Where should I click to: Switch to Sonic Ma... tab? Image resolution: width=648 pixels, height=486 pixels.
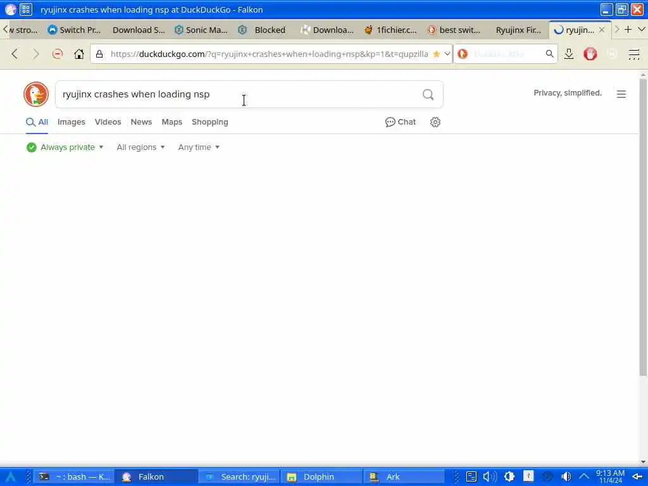click(x=201, y=30)
